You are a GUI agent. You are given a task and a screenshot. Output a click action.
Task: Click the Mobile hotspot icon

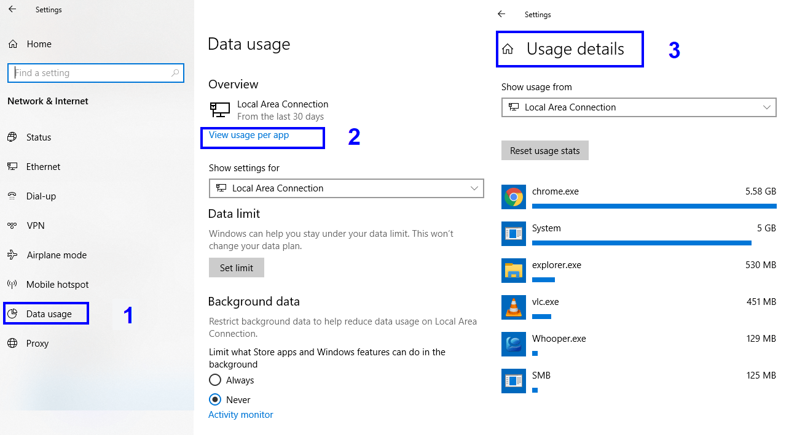[x=12, y=284]
